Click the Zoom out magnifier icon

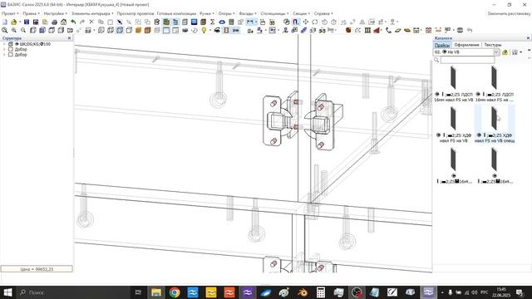(23, 31)
